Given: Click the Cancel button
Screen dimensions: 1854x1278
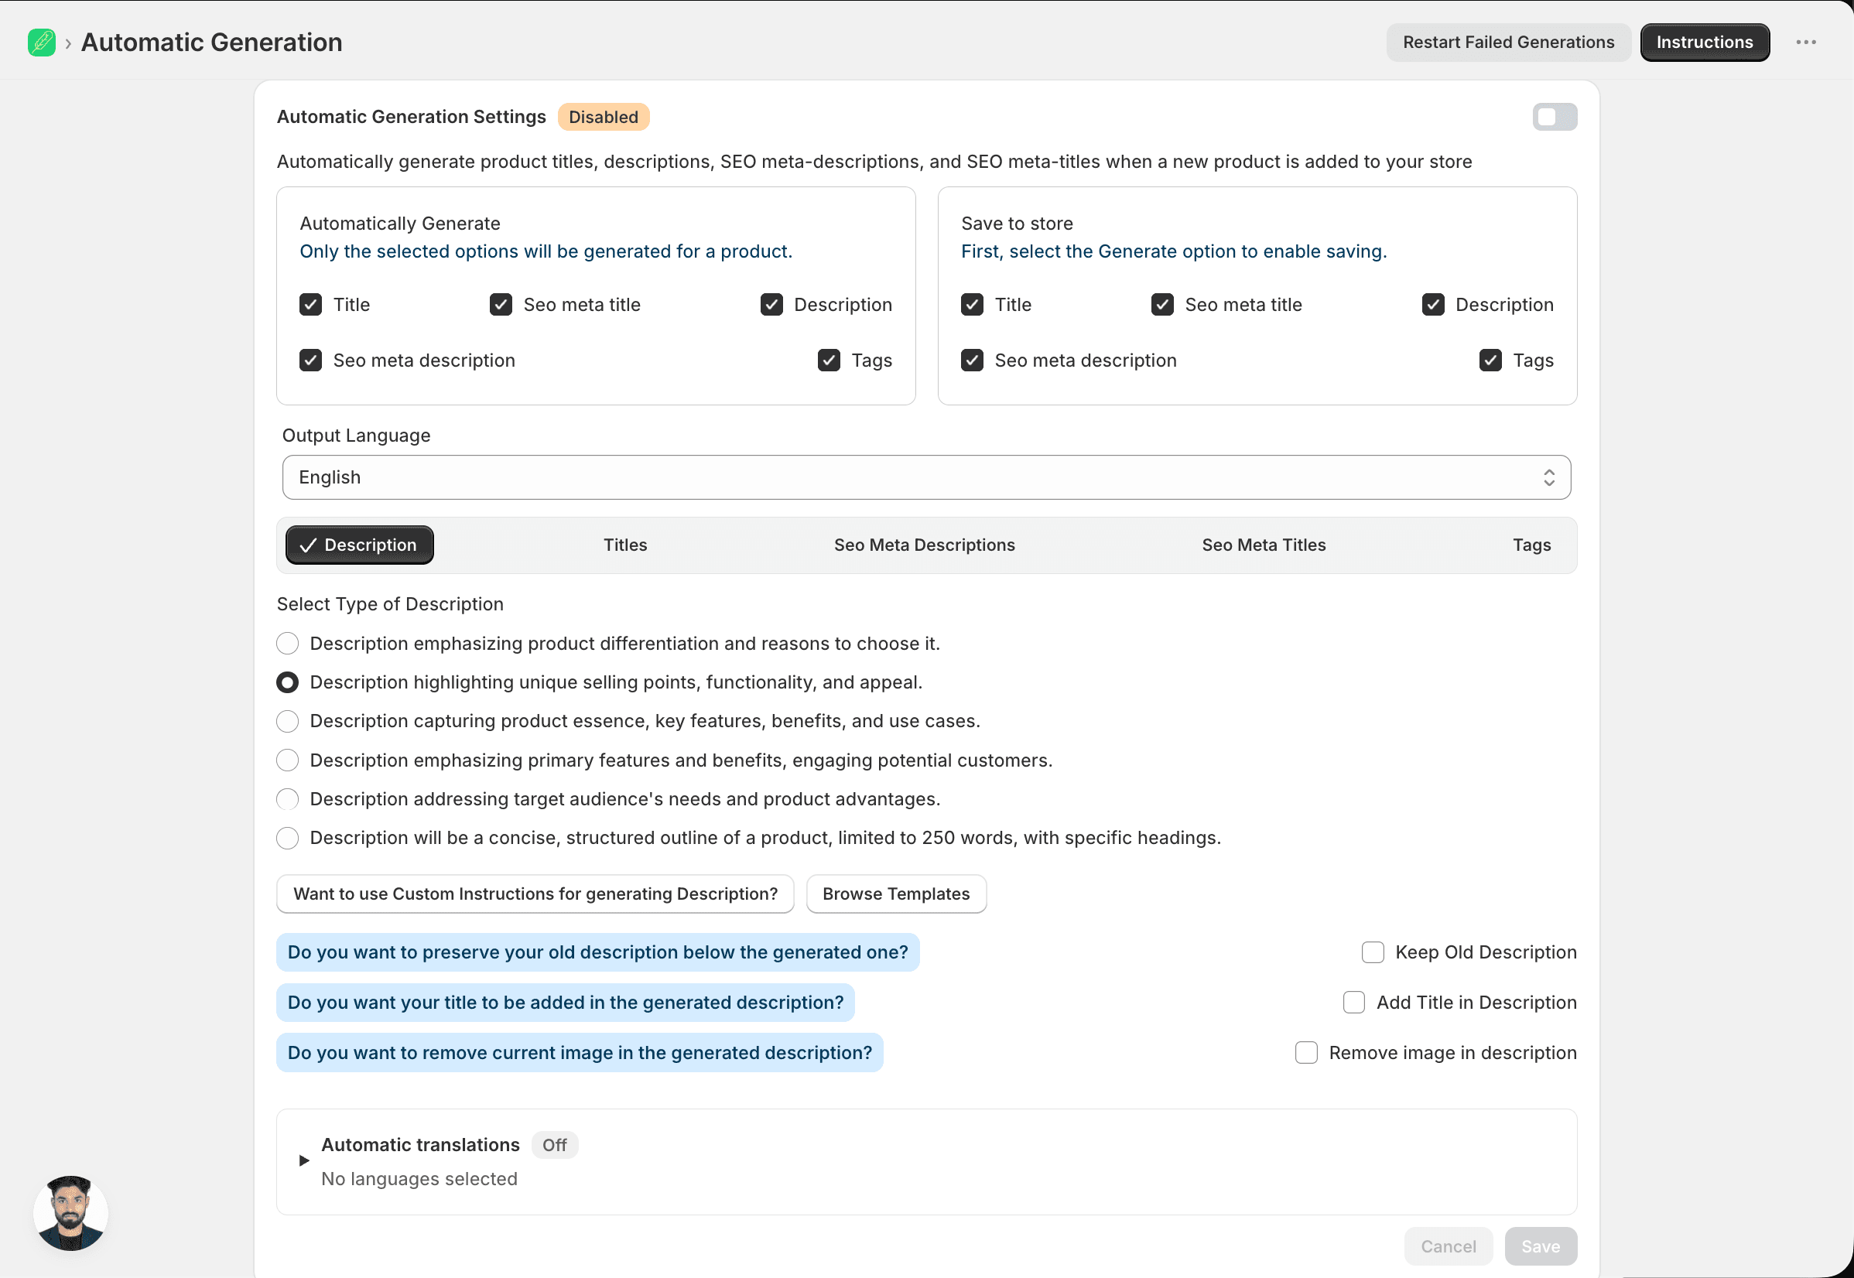Looking at the screenshot, I should [1448, 1246].
